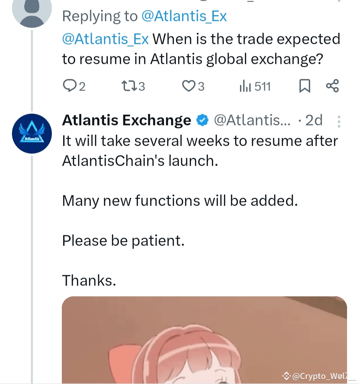Screen dimensions: 359x384
Task: Tap the retweet arrows icon
Action: pos(128,86)
